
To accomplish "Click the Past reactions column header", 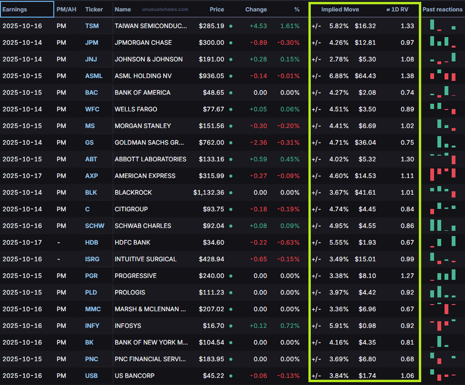I will tap(442, 10).
